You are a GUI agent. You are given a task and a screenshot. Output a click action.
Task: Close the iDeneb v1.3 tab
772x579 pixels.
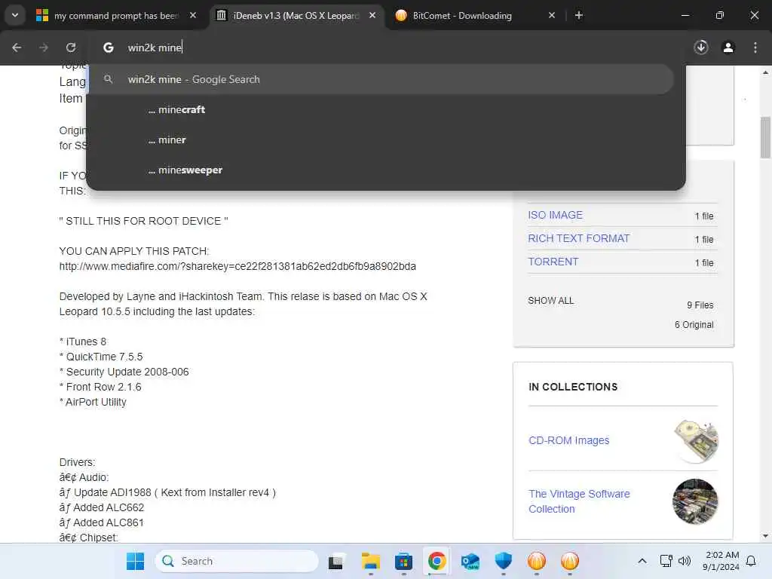(372, 16)
